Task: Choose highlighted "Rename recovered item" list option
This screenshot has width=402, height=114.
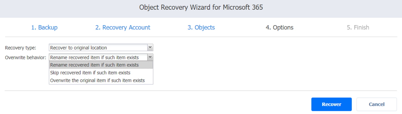Action: [x=94, y=65]
